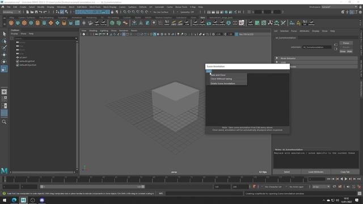Choose Save and Close from Edit menu
This screenshot has width=363, height=204.
coord(218,75)
